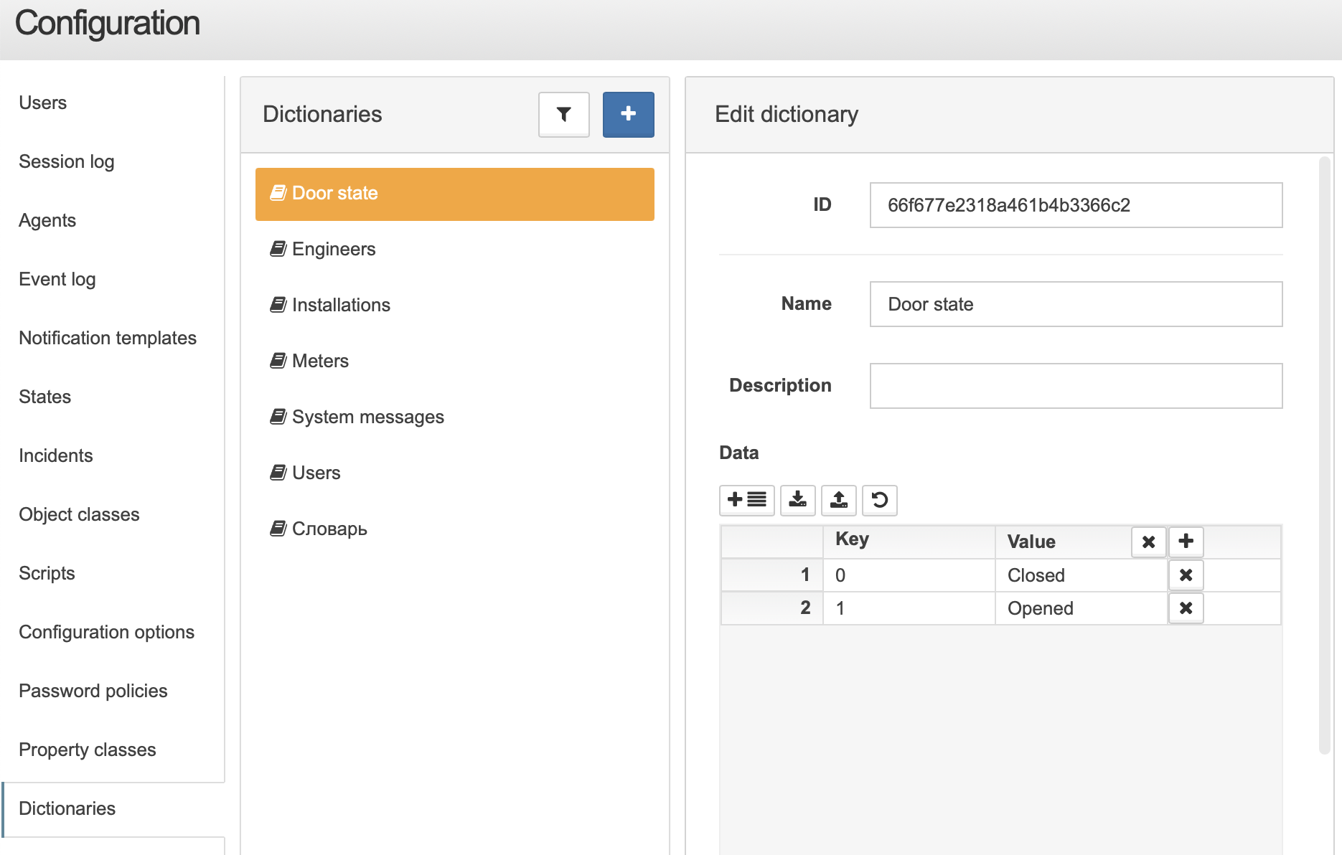
Task: Select System messages dictionary
Action: 454,417
